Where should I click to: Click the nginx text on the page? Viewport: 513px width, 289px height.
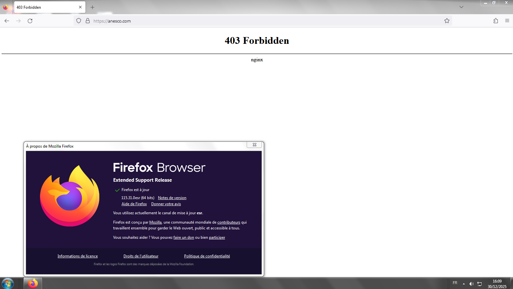click(257, 60)
